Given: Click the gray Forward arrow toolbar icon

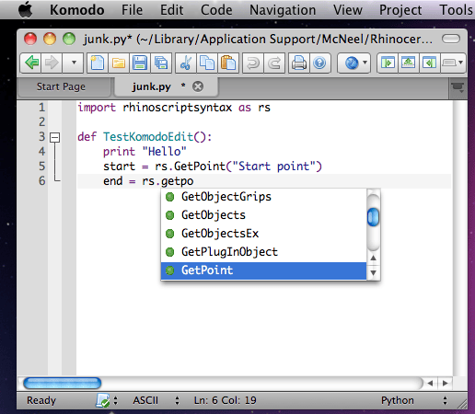Looking at the screenshot, I should 52,63.
